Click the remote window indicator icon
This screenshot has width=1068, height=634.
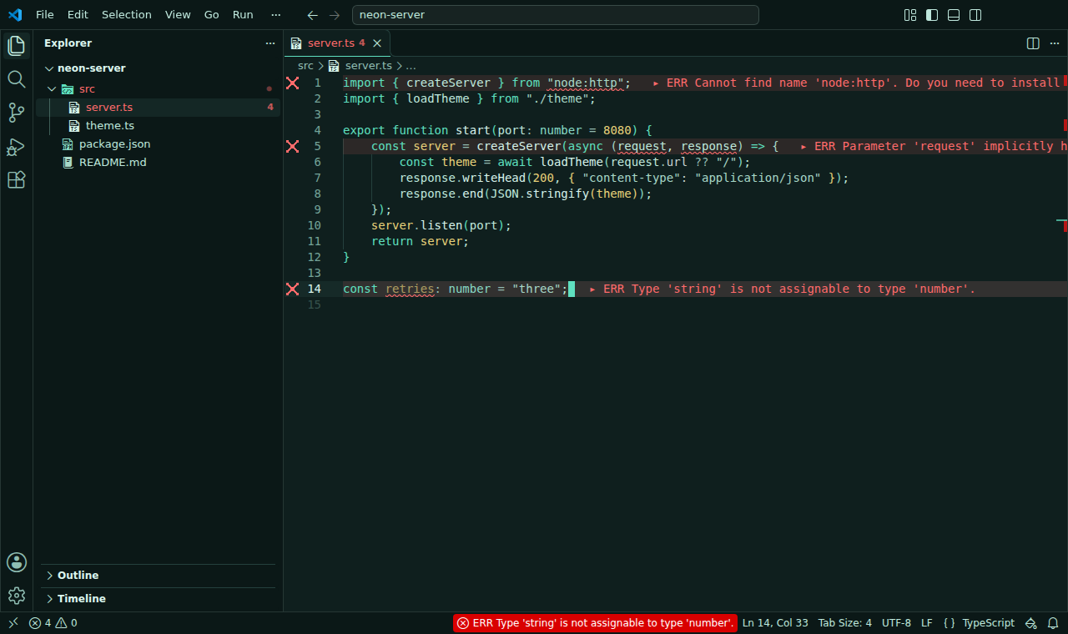coord(13,623)
